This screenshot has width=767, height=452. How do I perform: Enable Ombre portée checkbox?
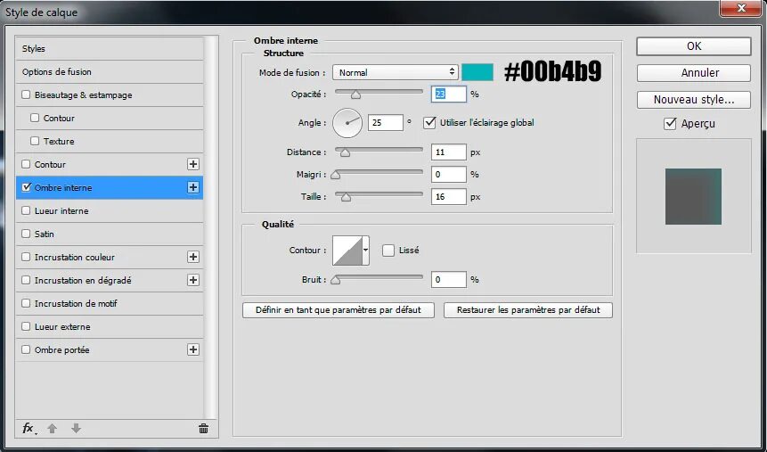pyautogui.click(x=26, y=349)
